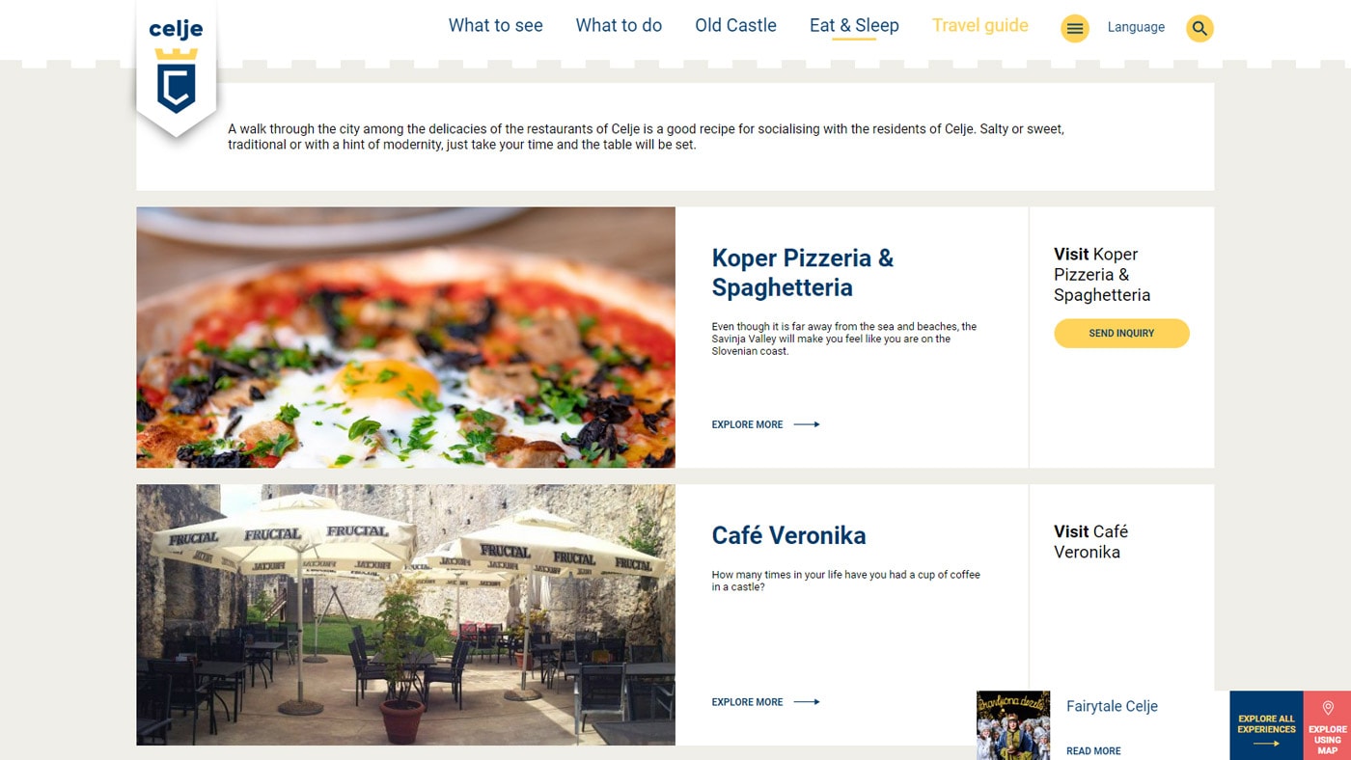Click the arrow beside Café Veronika Explore More

(x=807, y=702)
